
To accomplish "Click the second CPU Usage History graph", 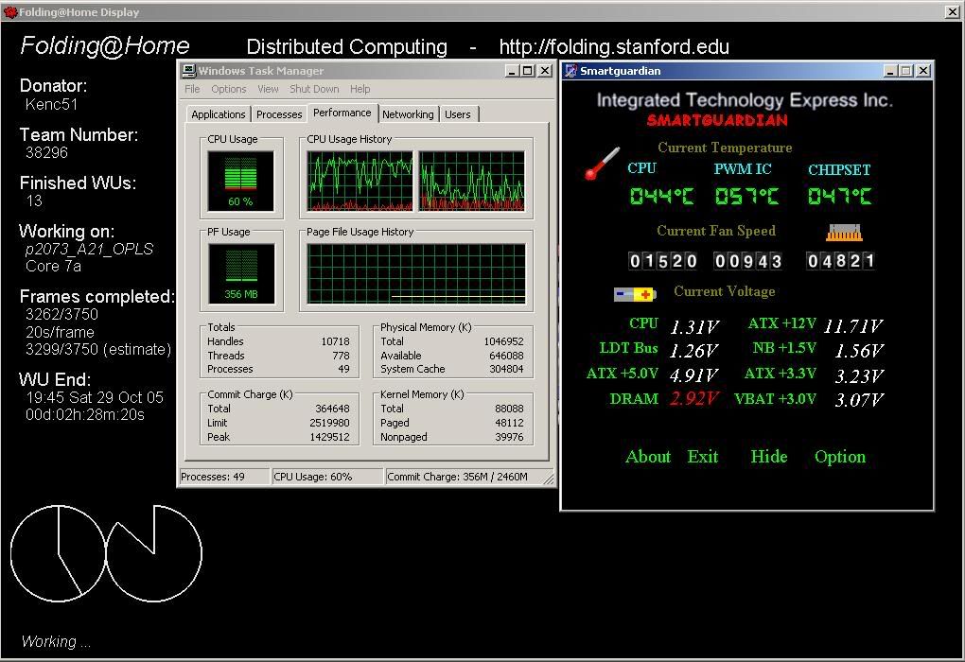I will tap(472, 181).
